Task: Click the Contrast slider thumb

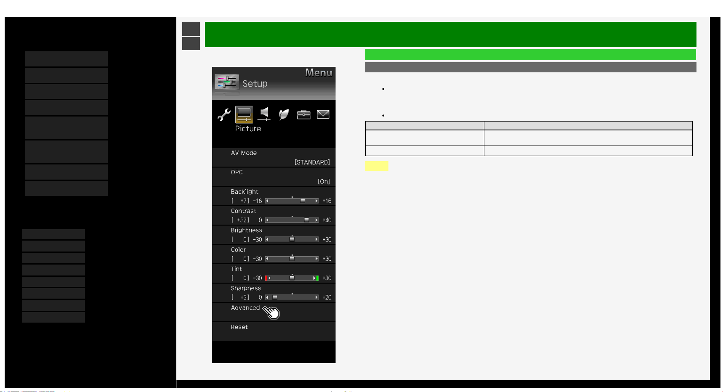Action: click(306, 220)
